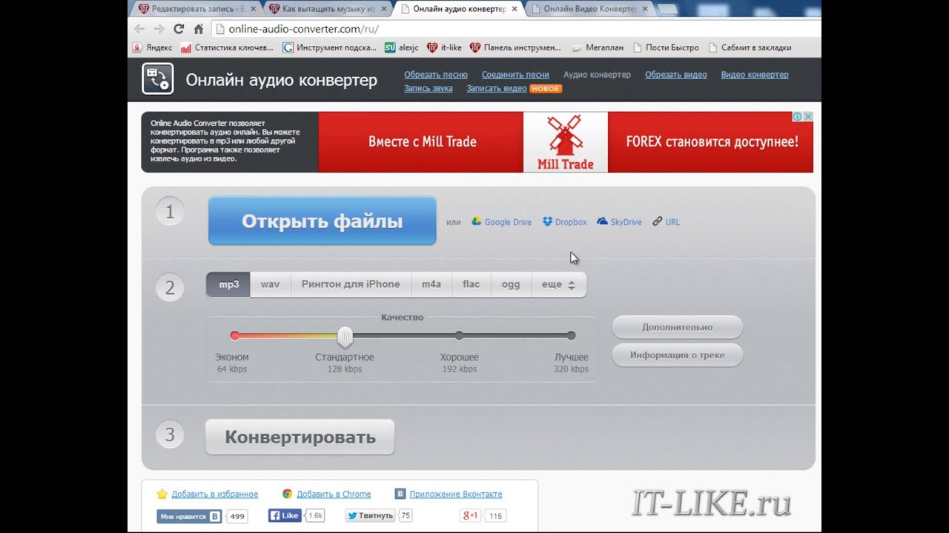Screen dimensions: 949x533
Task: Click the Online Audio Converter logo icon
Action: coord(157,79)
